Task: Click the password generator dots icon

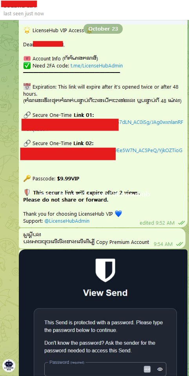Action: pyautogui.click(x=147, y=369)
